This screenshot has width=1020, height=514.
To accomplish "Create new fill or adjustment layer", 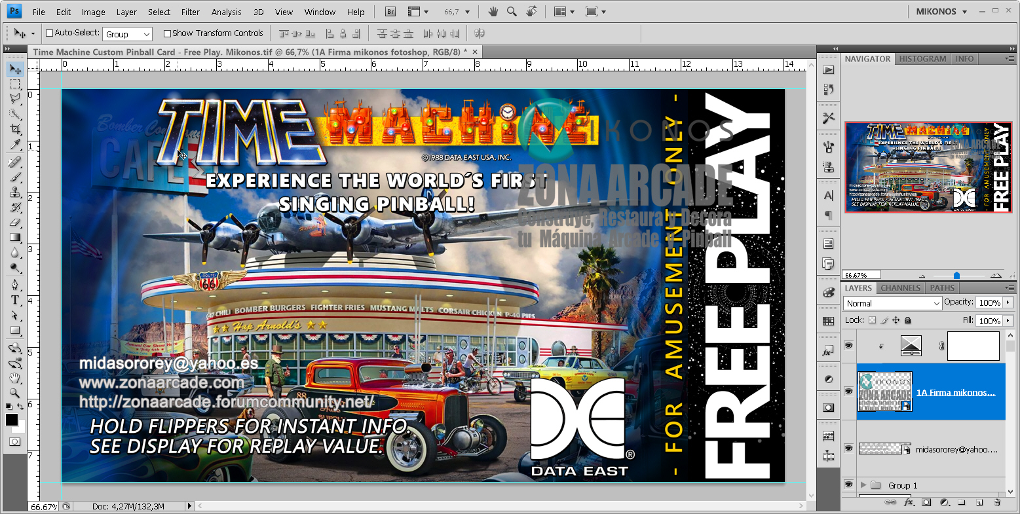I will click(x=945, y=502).
